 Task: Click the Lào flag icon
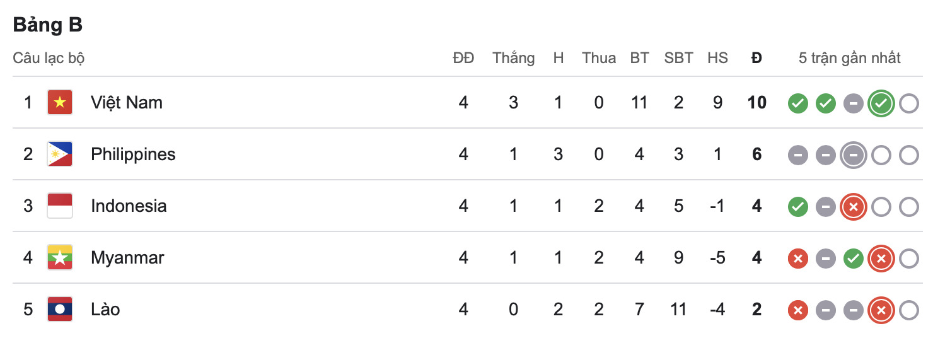[60, 310]
